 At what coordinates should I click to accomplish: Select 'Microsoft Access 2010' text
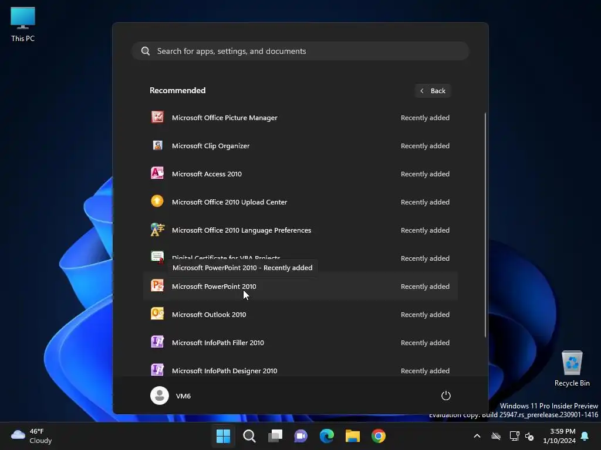[207, 173]
